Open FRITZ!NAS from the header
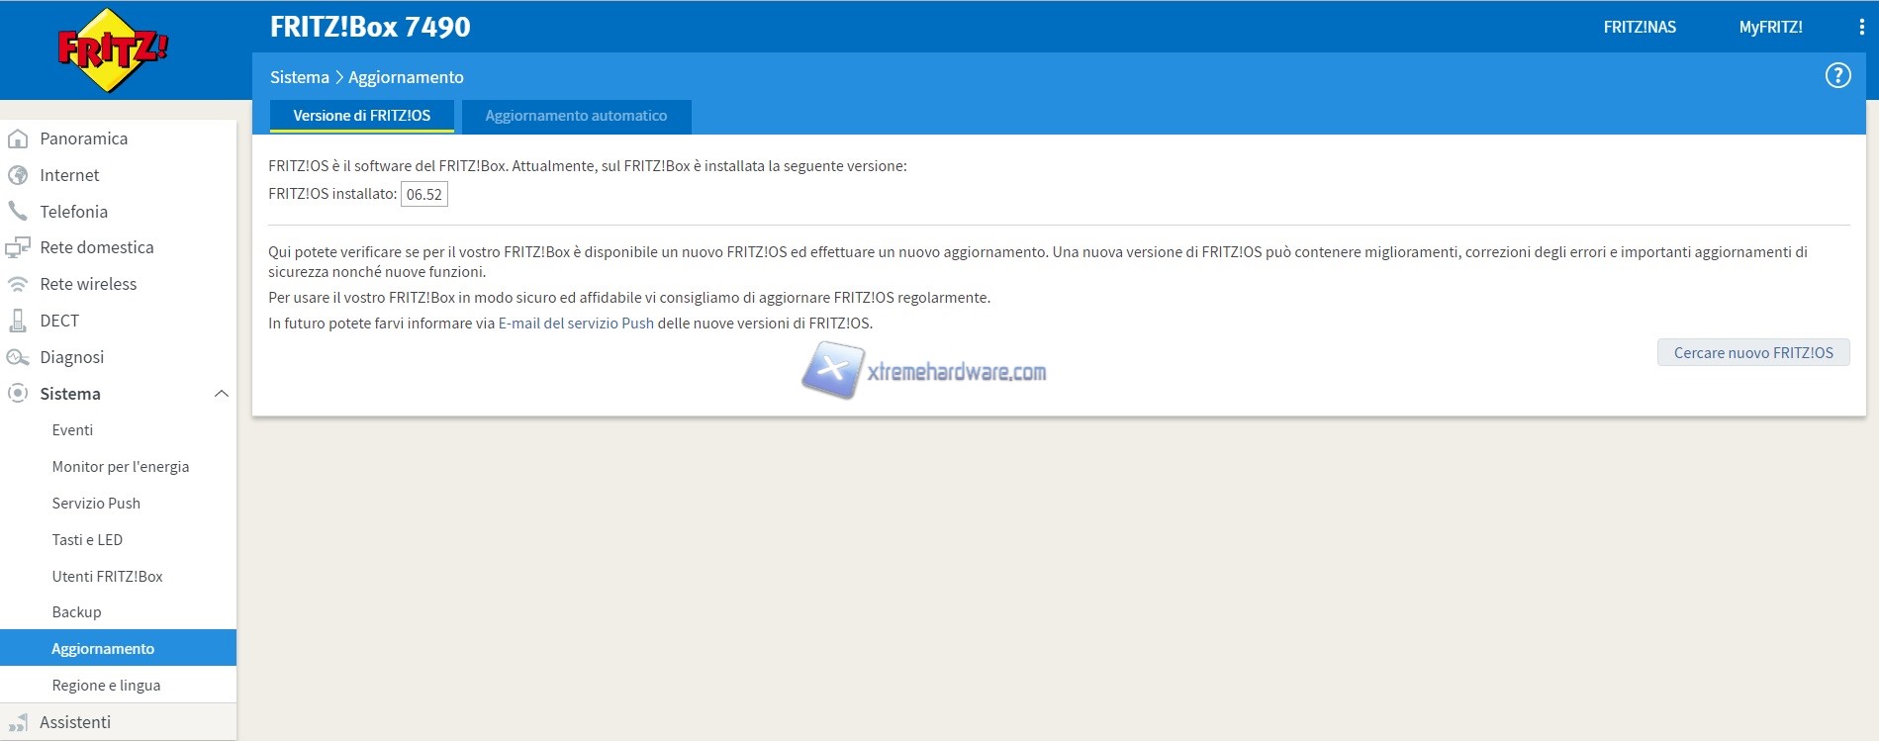The height and width of the screenshot is (741, 1879). tap(1640, 28)
